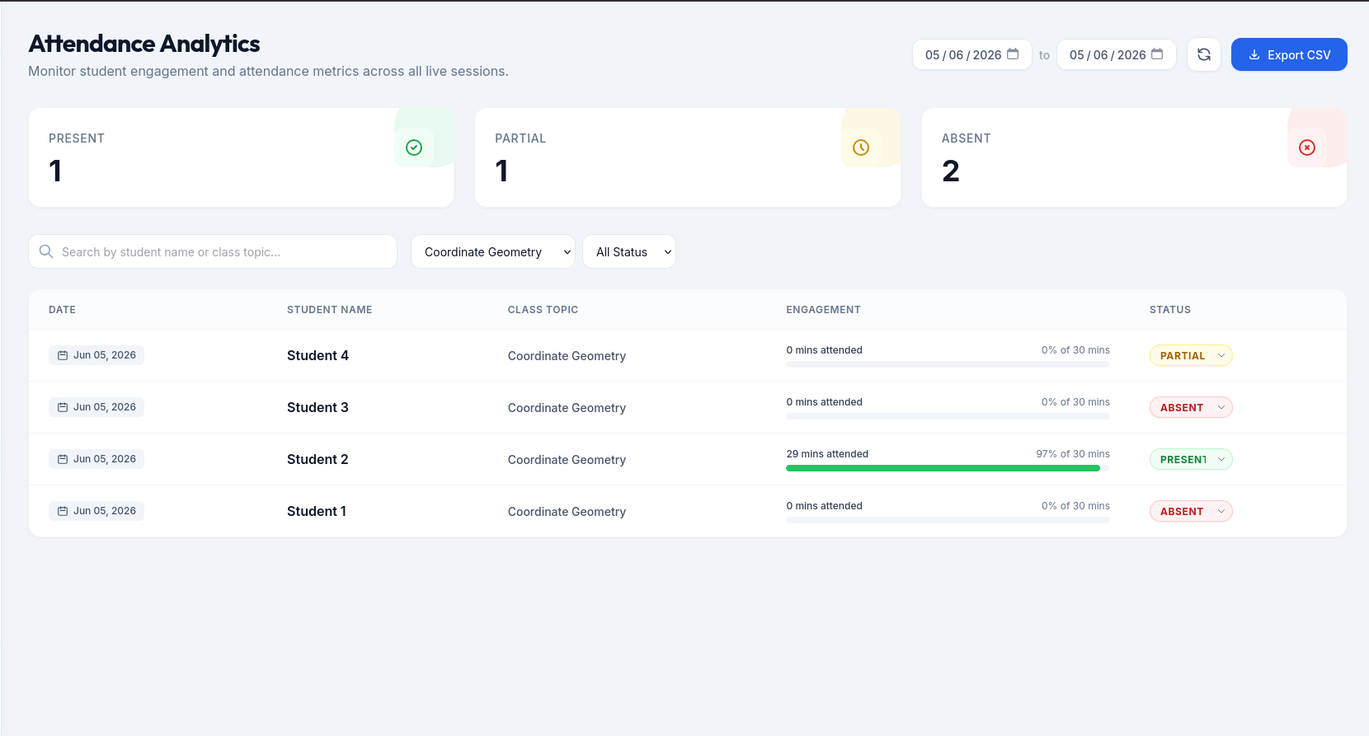
Task: Click '0 mins attended' in Student 3 row
Action: 824,402
